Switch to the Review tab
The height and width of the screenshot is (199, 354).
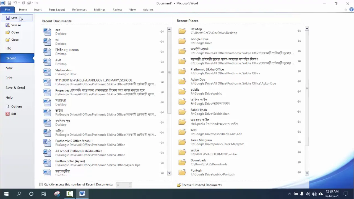117,9
